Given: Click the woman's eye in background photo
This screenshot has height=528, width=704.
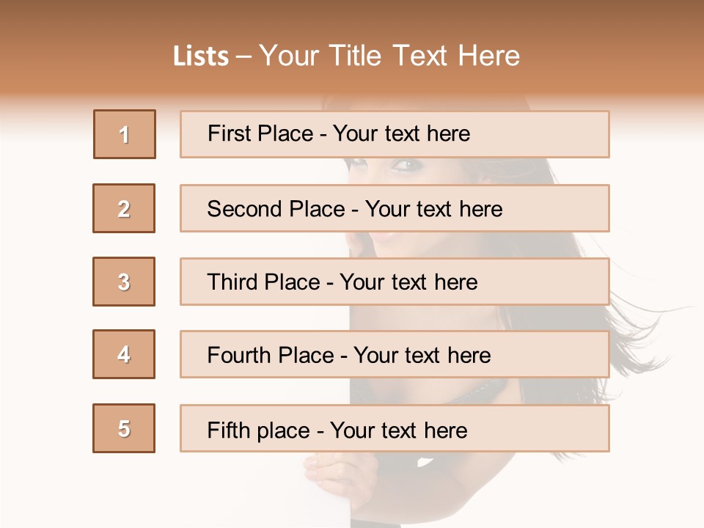Looking at the screenshot, I should (406, 166).
